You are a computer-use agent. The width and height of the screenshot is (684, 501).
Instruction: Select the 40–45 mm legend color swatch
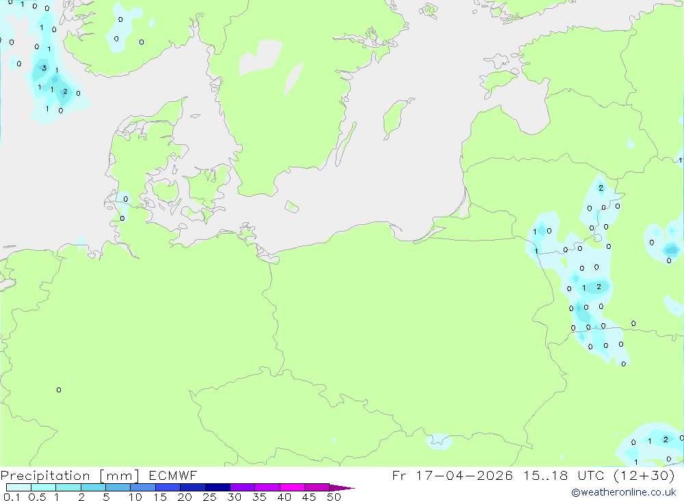(293, 487)
